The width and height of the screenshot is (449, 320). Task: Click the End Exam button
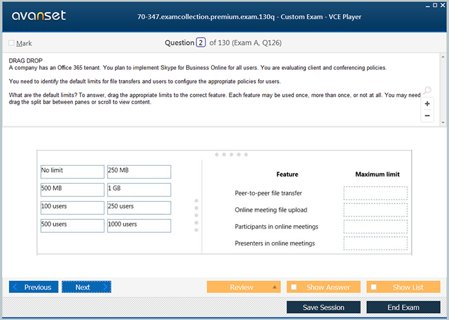pos(403,307)
